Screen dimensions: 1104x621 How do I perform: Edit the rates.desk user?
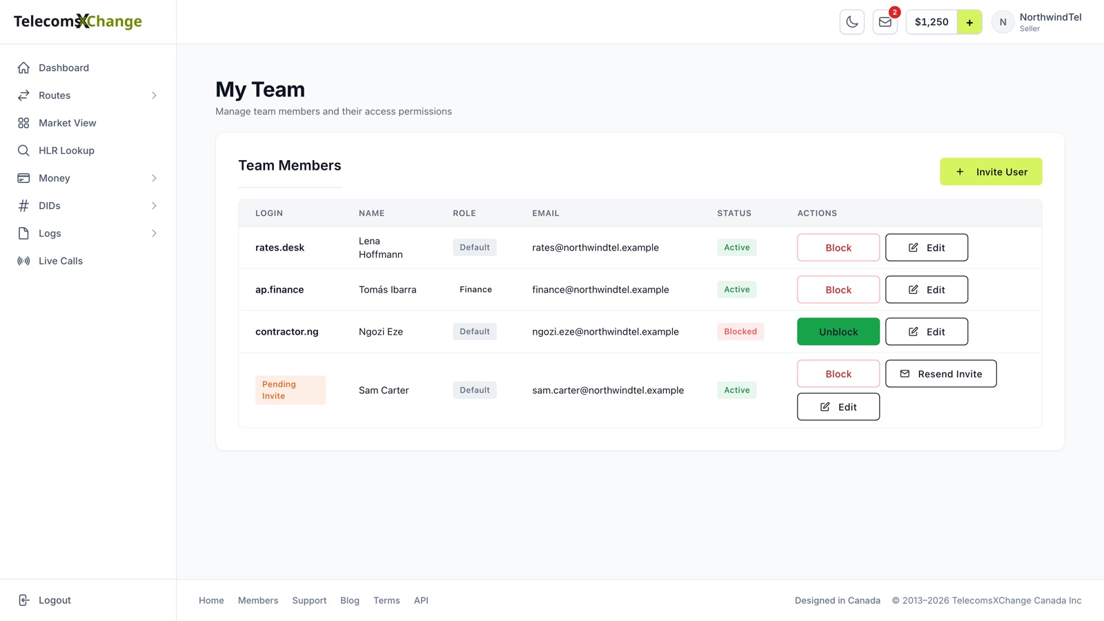pyautogui.click(x=927, y=248)
